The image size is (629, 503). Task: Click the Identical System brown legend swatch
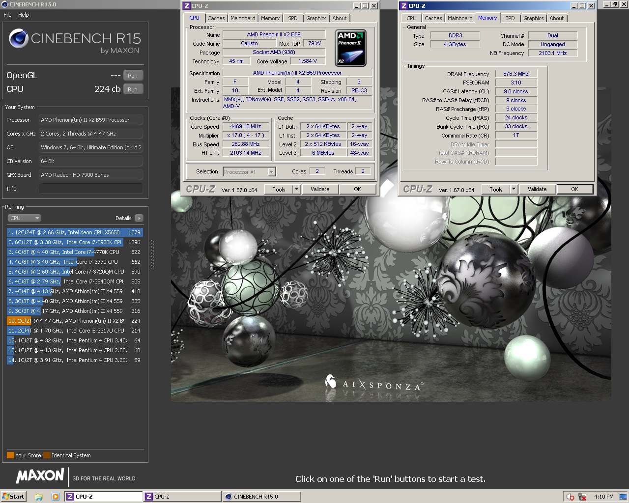pyautogui.click(x=47, y=455)
